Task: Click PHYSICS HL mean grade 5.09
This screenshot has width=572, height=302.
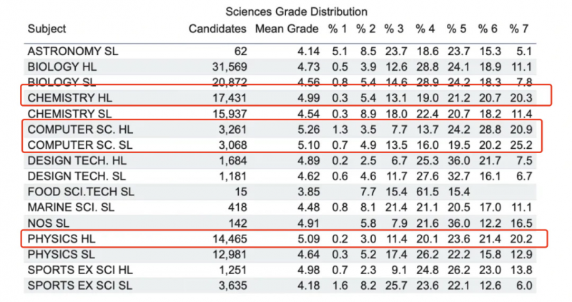Action: (309, 239)
